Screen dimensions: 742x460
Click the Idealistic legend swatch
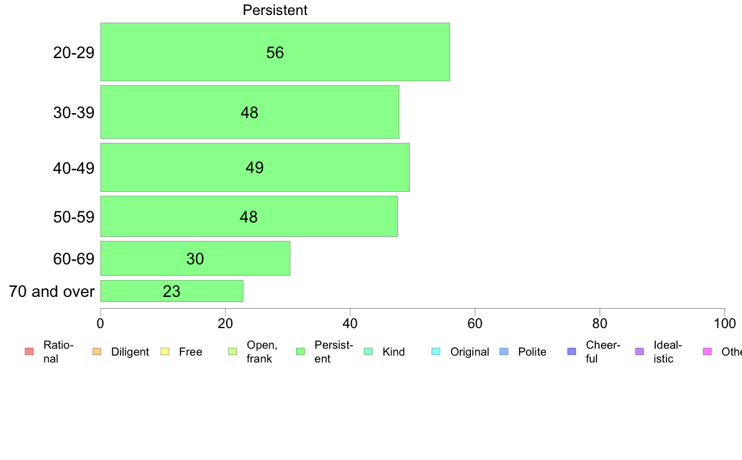tap(640, 351)
